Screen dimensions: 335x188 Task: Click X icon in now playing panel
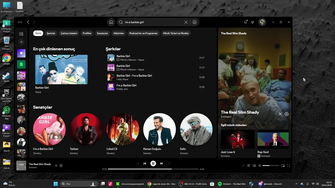(280, 114)
